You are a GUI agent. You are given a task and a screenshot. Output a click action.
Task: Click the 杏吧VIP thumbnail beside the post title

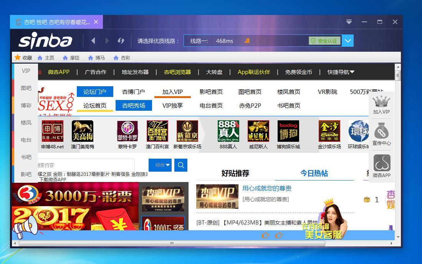point(217,196)
